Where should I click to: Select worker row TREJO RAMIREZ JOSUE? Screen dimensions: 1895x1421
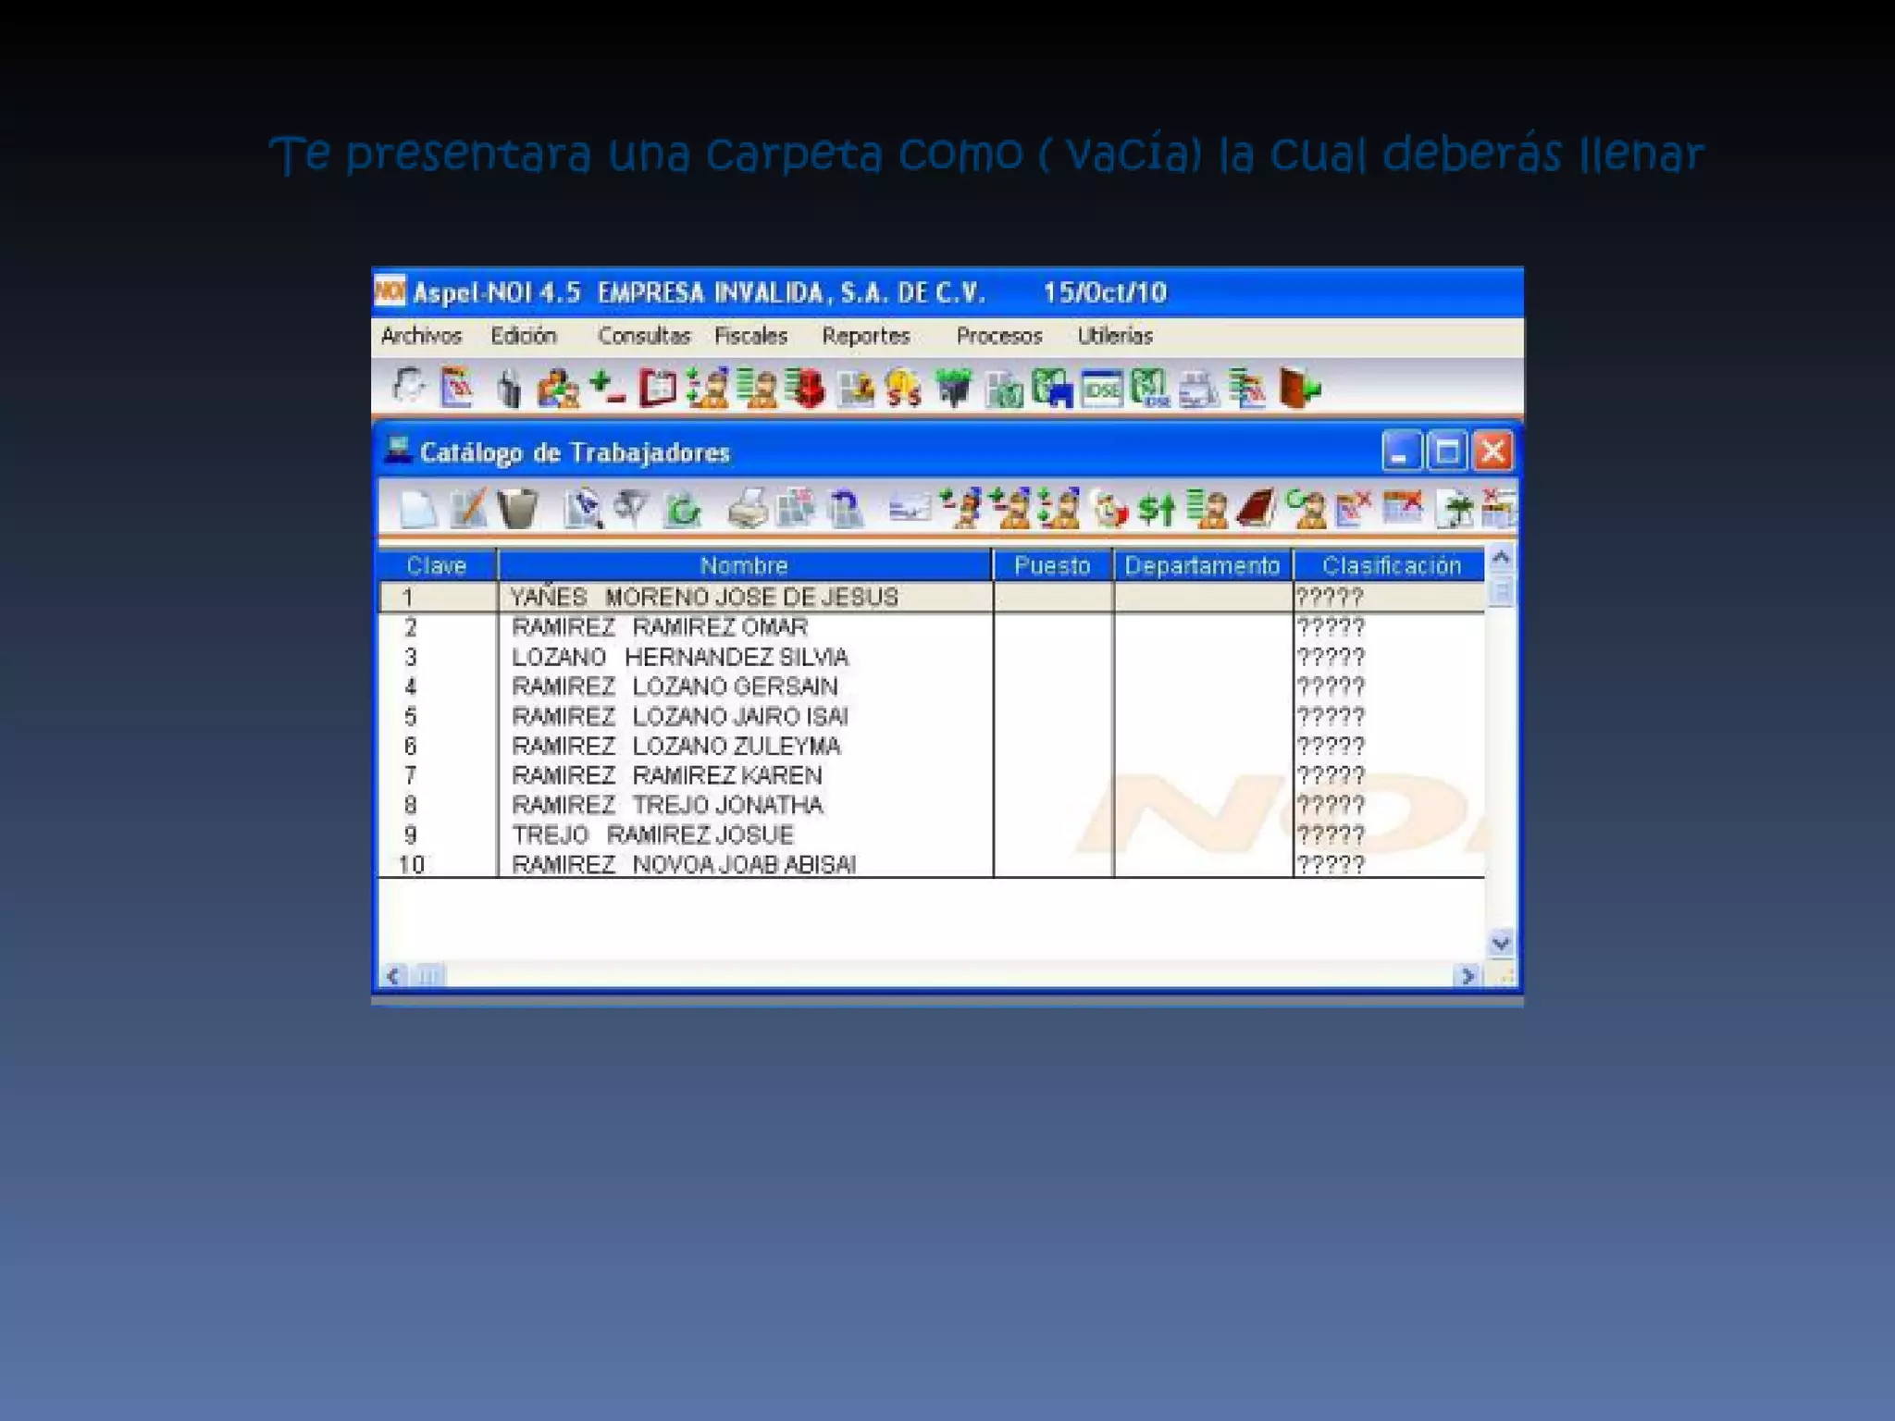652,834
